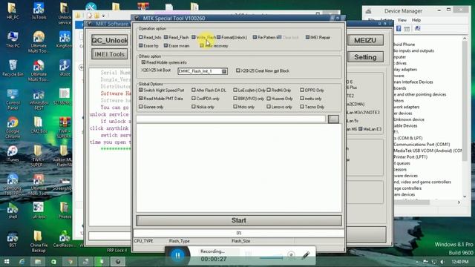Screen dimensions: 475x267
Task: Click the properties icon in Device Manager toolbar
Action: coord(407,29)
